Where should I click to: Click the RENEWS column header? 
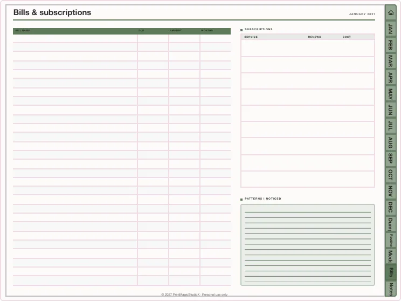pyautogui.click(x=314, y=37)
